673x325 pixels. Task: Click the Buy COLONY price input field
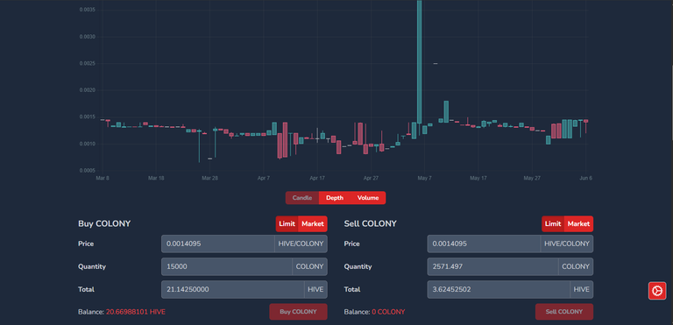(218, 244)
